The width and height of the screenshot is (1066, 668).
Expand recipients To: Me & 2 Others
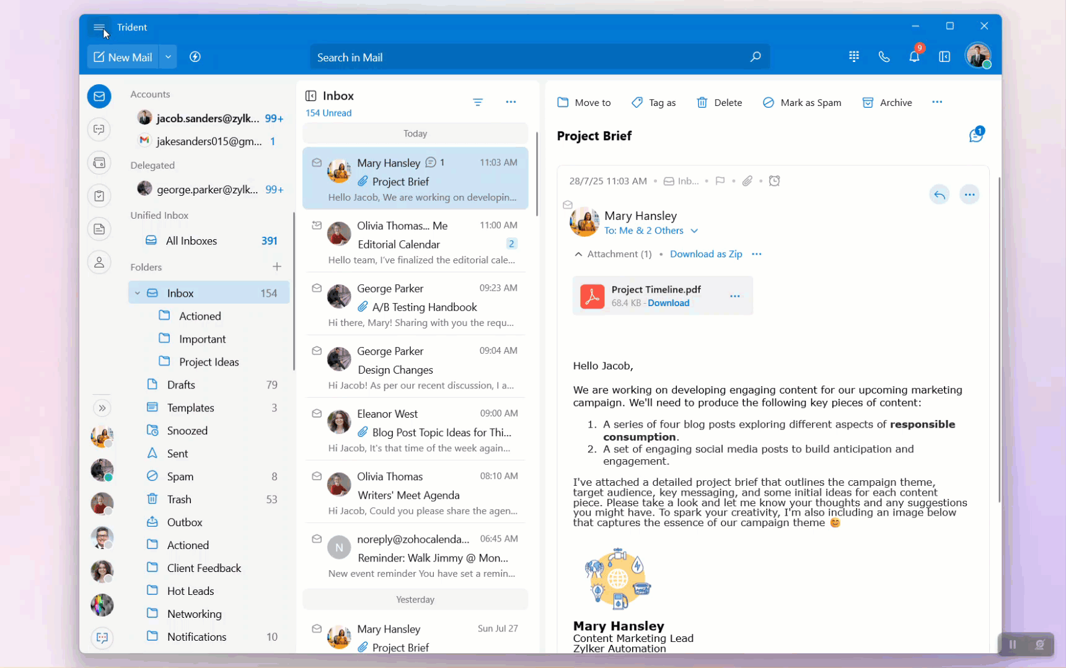coord(651,231)
